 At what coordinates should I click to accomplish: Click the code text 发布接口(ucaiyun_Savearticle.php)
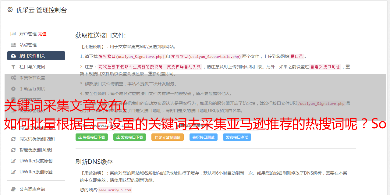206,56
